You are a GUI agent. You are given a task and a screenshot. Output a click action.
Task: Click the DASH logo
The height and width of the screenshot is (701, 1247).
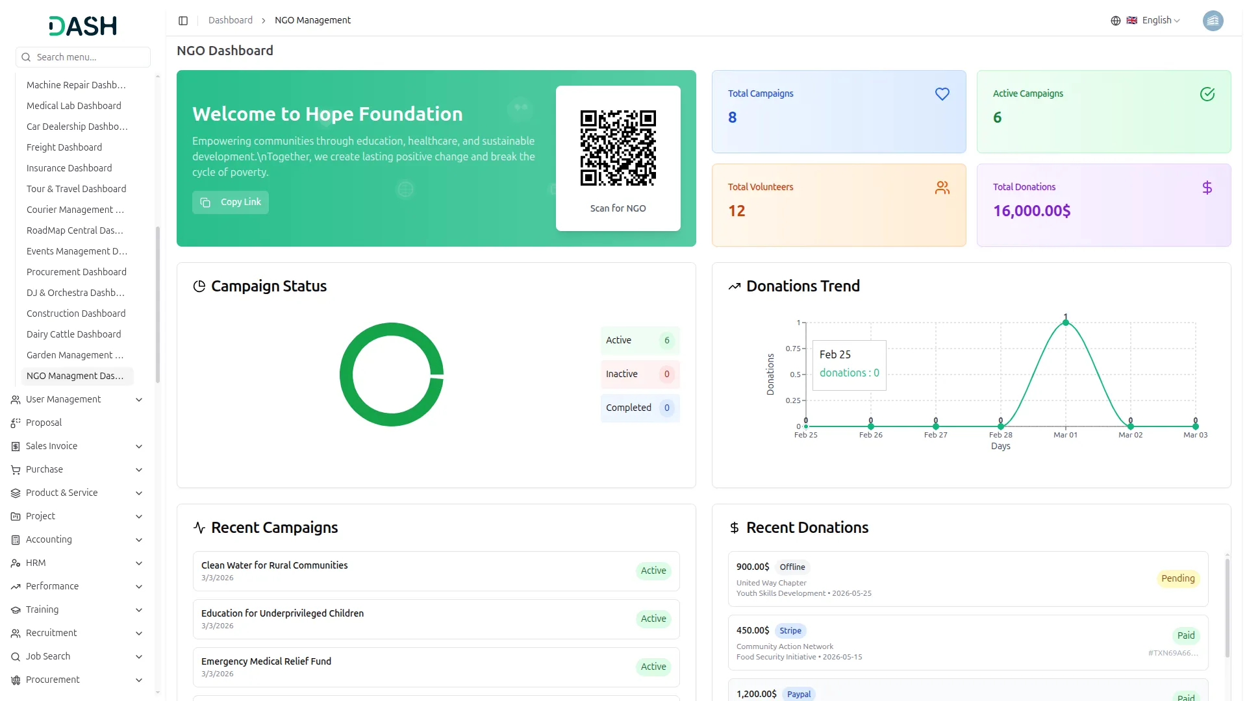click(82, 26)
